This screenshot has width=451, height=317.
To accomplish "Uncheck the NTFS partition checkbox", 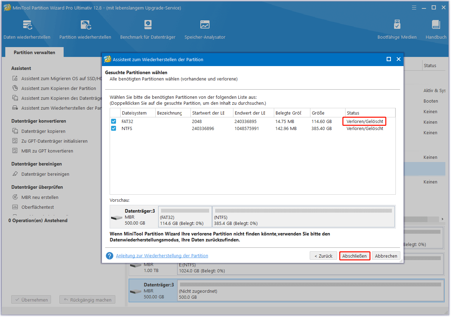I will [114, 129].
